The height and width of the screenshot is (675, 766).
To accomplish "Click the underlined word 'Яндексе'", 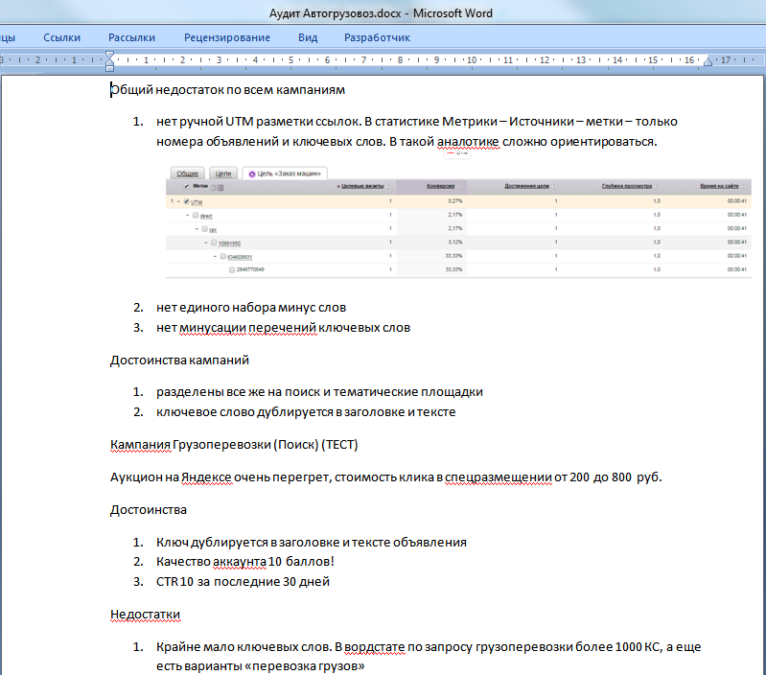I will point(207,477).
